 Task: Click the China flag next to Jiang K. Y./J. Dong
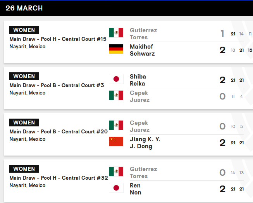[x=116, y=142]
